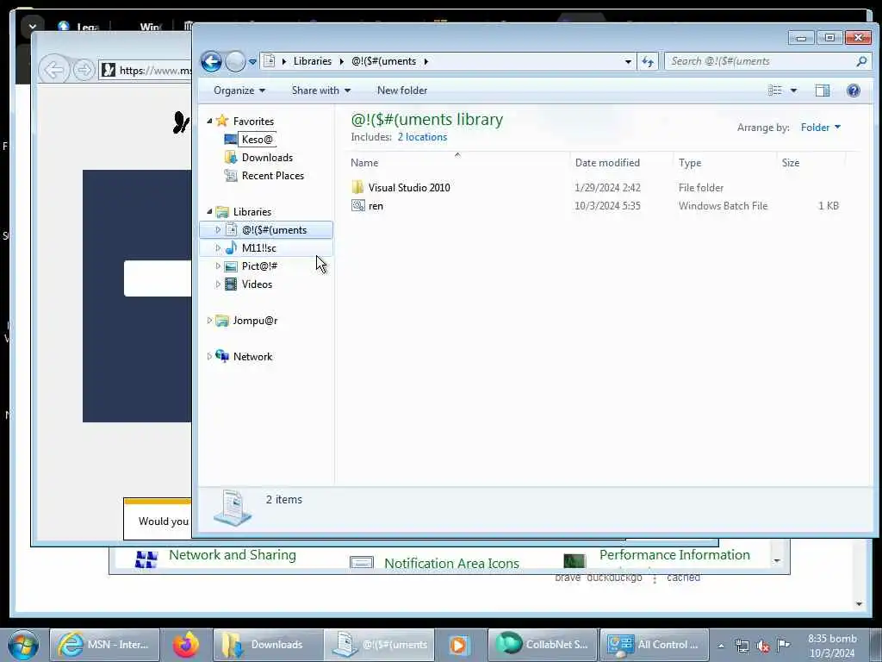Open the Windows Start button
The image size is (882, 662).
[23, 645]
